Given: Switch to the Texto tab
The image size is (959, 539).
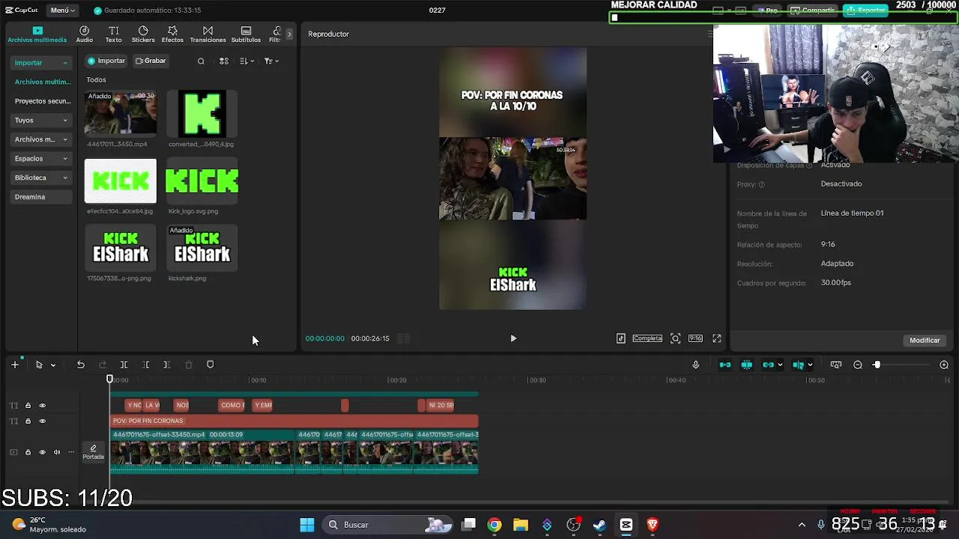Looking at the screenshot, I should (113, 34).
